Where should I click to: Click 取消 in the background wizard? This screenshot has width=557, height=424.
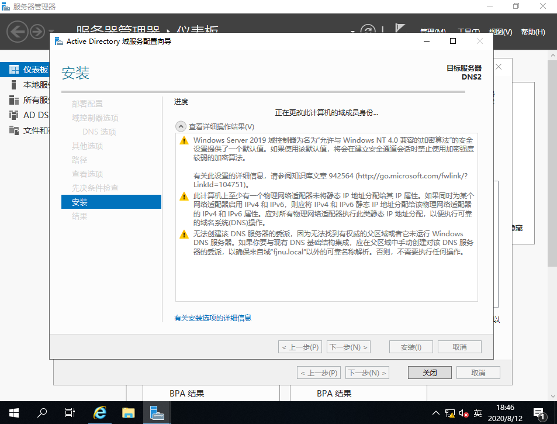point(478,373)
